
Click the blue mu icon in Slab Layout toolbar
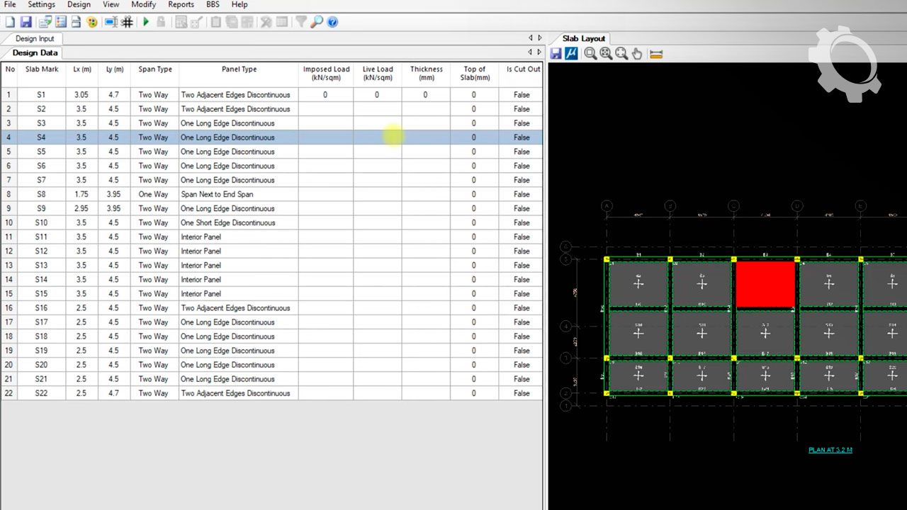(571, 54)
